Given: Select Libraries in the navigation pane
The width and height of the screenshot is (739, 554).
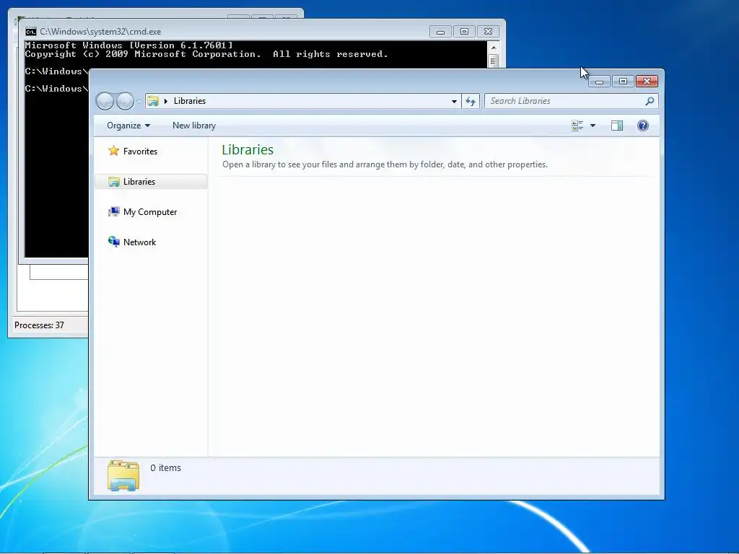Looking at the screenshot, I should 151,181.
